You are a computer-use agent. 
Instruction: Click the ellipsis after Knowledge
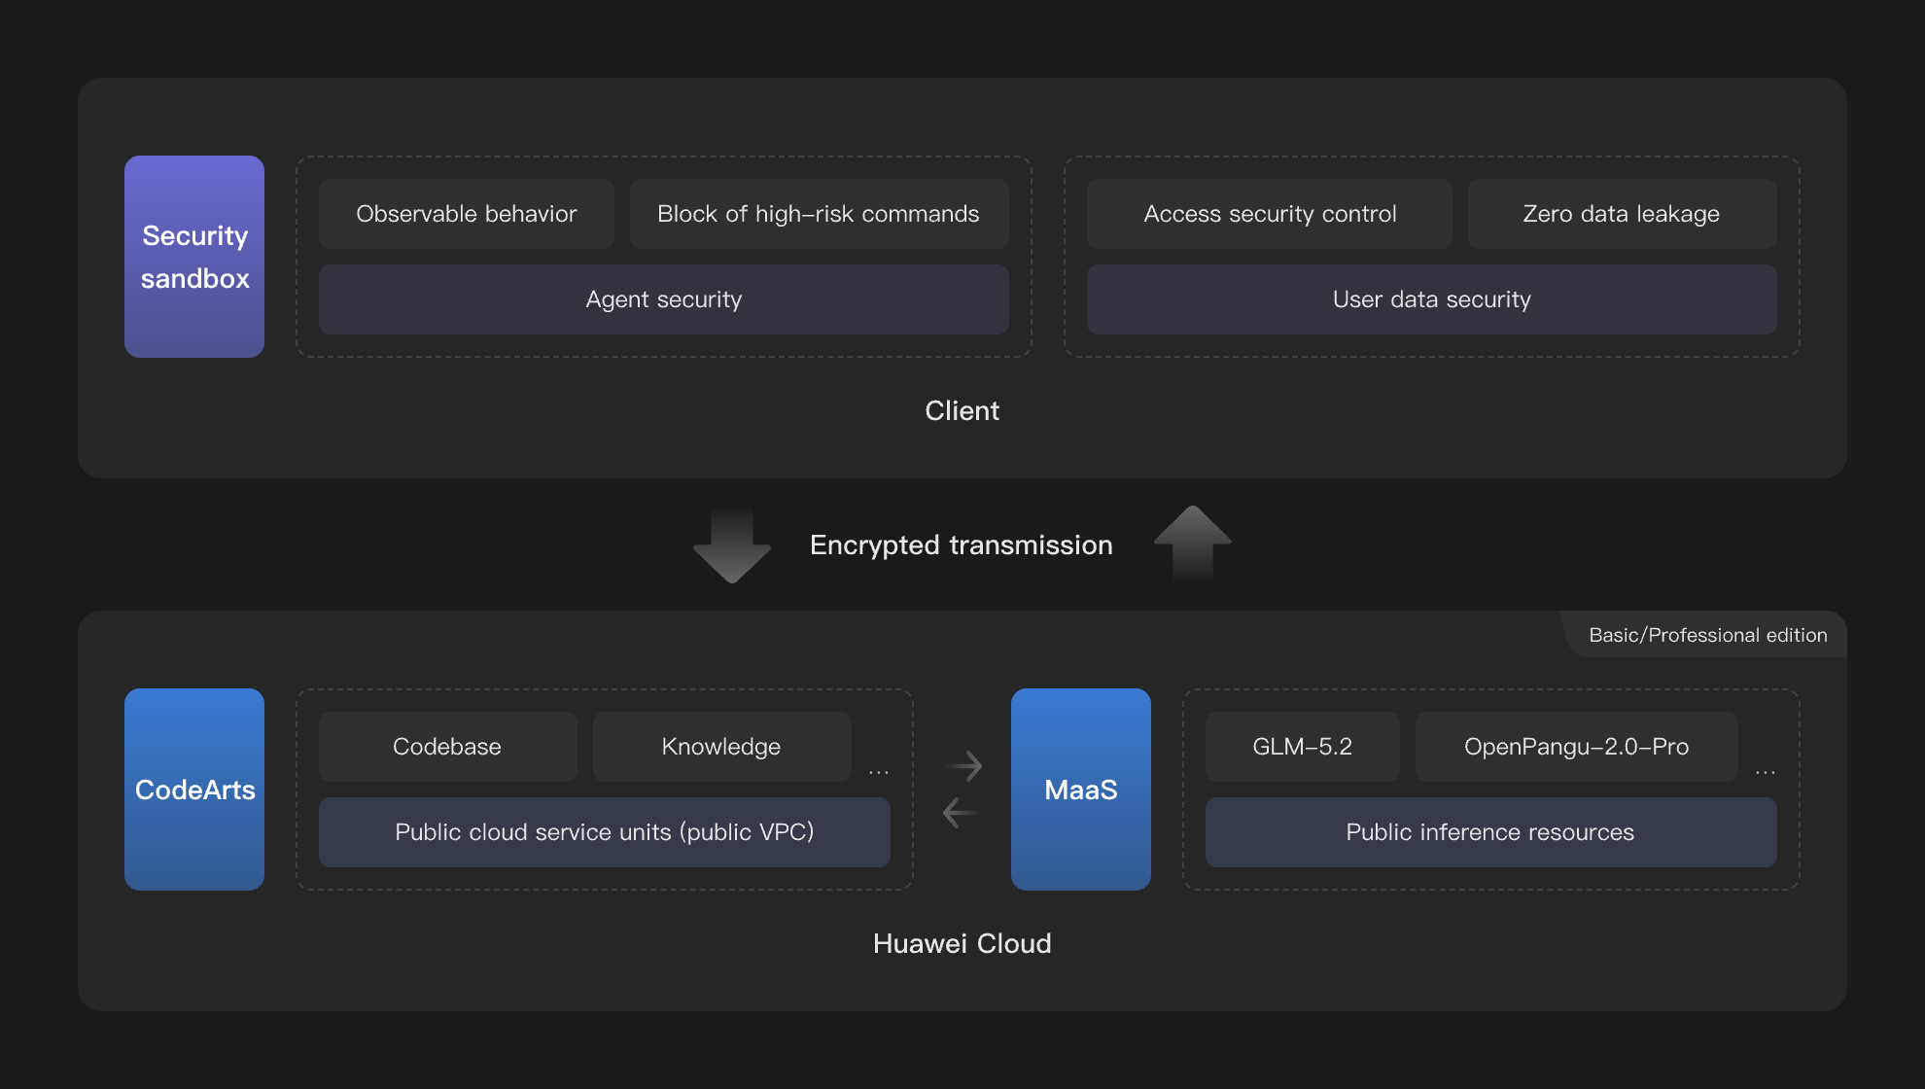tap(879, 772)
